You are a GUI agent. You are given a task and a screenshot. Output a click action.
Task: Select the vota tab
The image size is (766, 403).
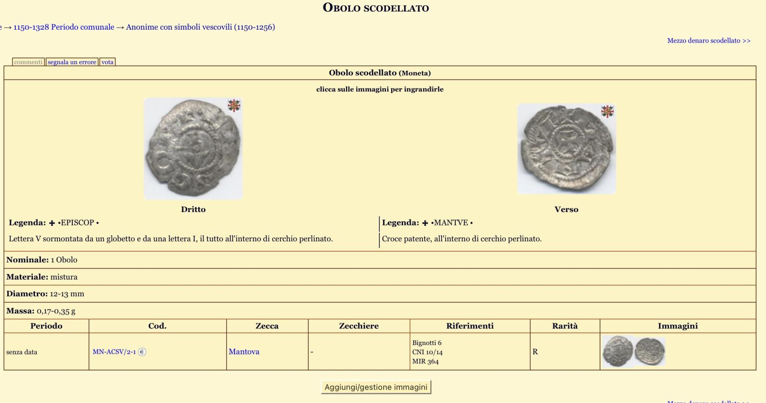107,62
